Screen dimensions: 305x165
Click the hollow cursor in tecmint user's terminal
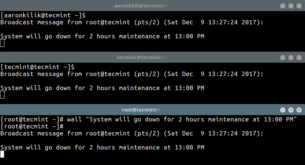click(x=3, y=95)
